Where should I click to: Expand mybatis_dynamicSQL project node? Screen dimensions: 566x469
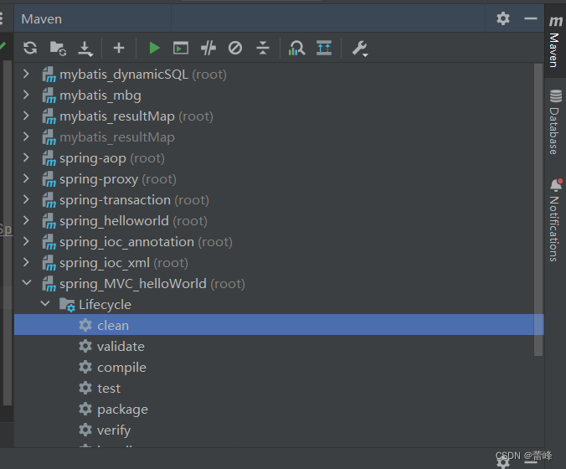pyautogui.click(x=26, y=74)
